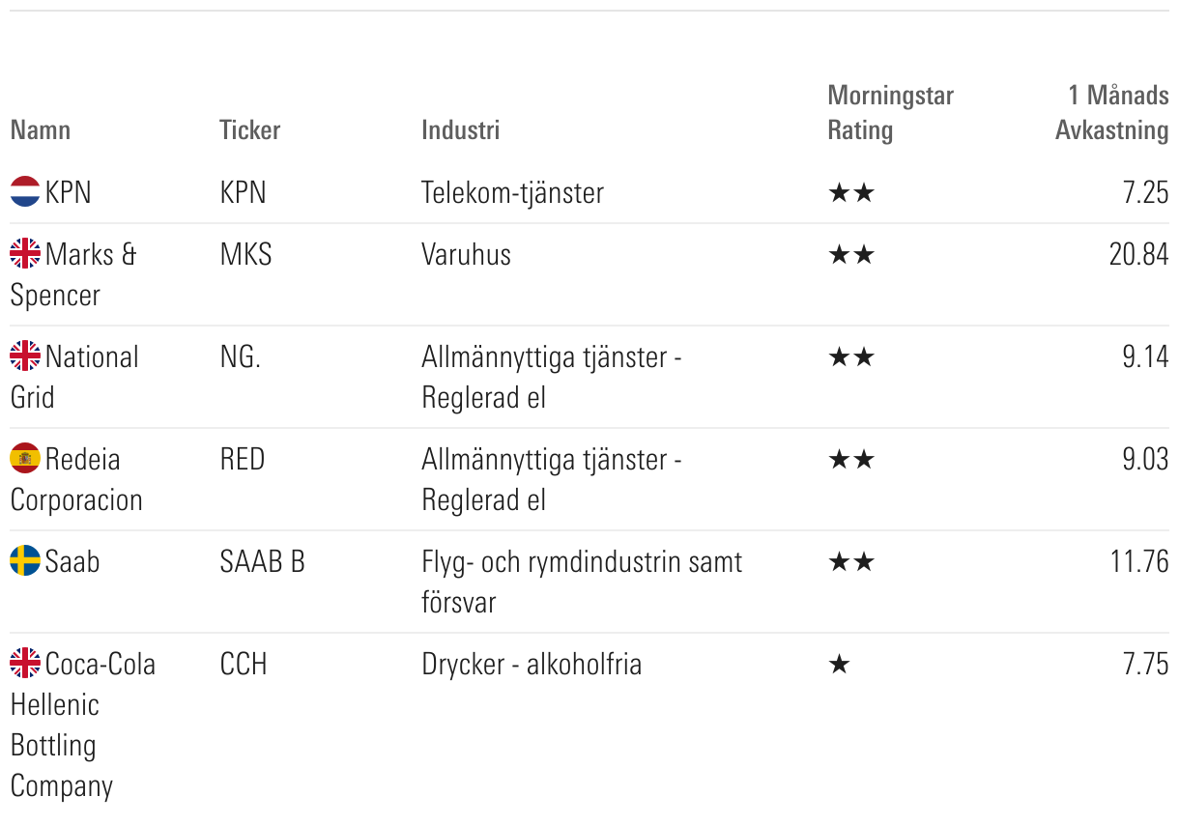Click the one-star rating for Coca-Cola Hellenic
The image size is (1179, 825).
click(x=840, y=665)
